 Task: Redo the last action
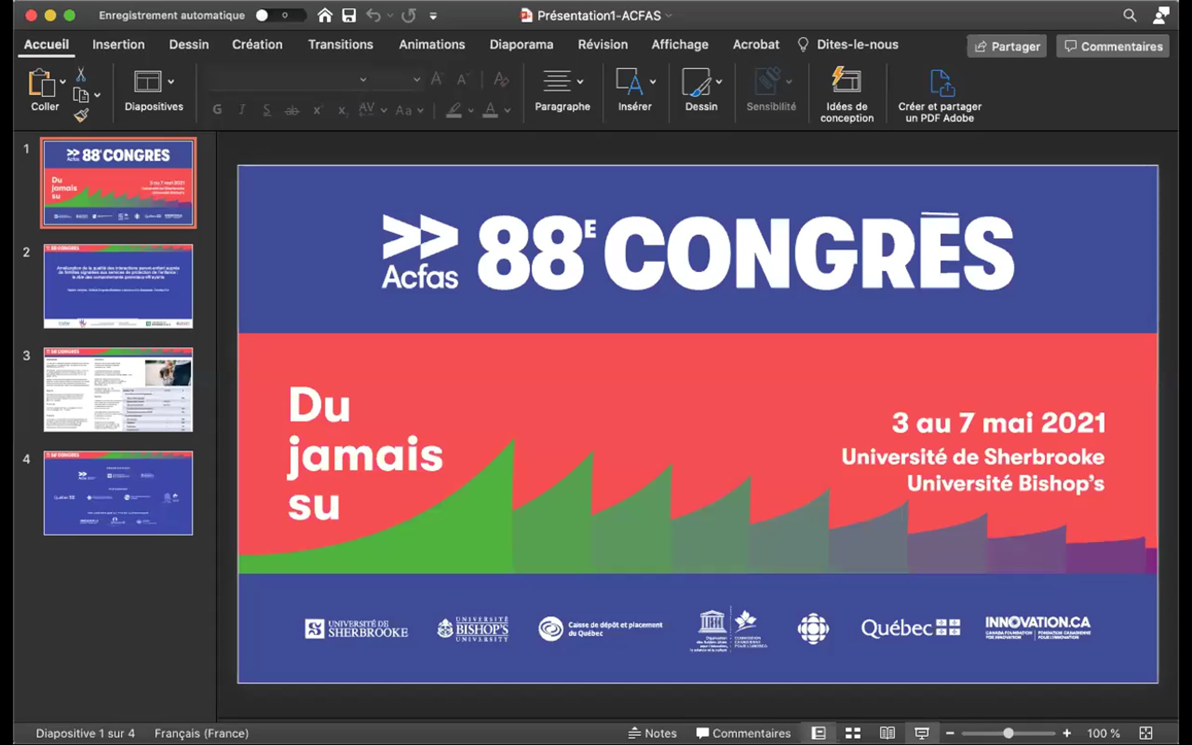(409, 16)
